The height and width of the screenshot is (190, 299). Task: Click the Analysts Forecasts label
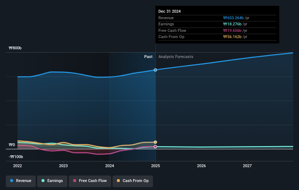176,57
